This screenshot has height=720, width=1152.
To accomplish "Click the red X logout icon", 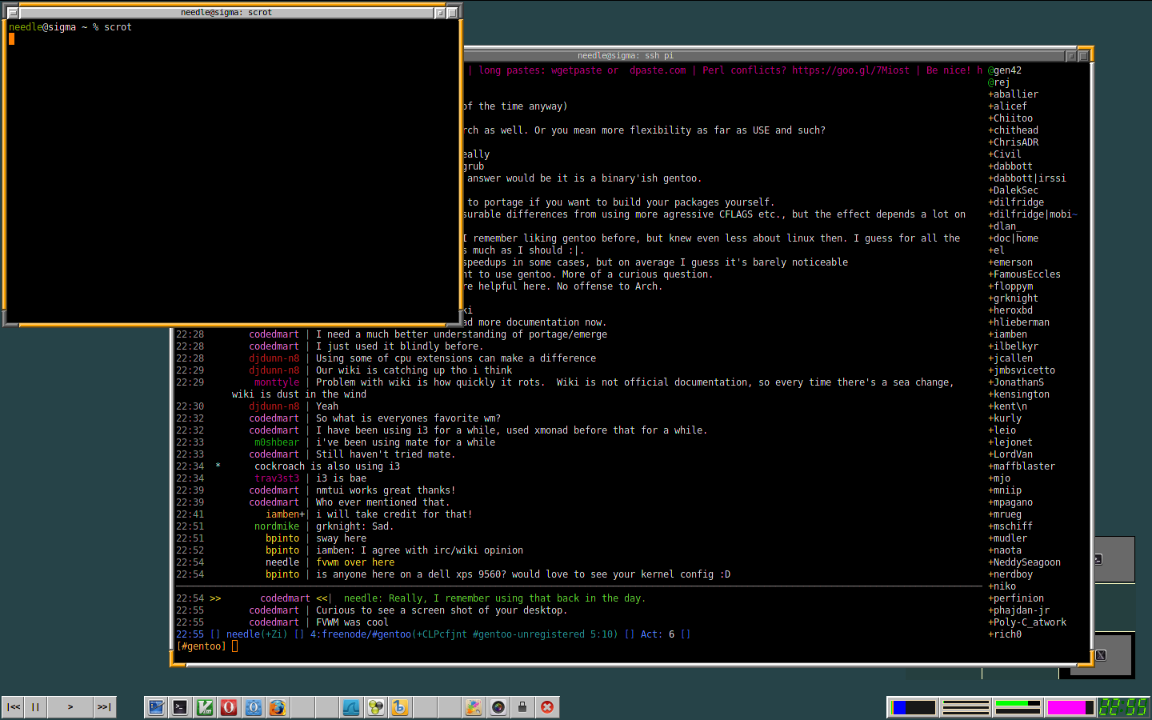I will (x=547, y=707).
